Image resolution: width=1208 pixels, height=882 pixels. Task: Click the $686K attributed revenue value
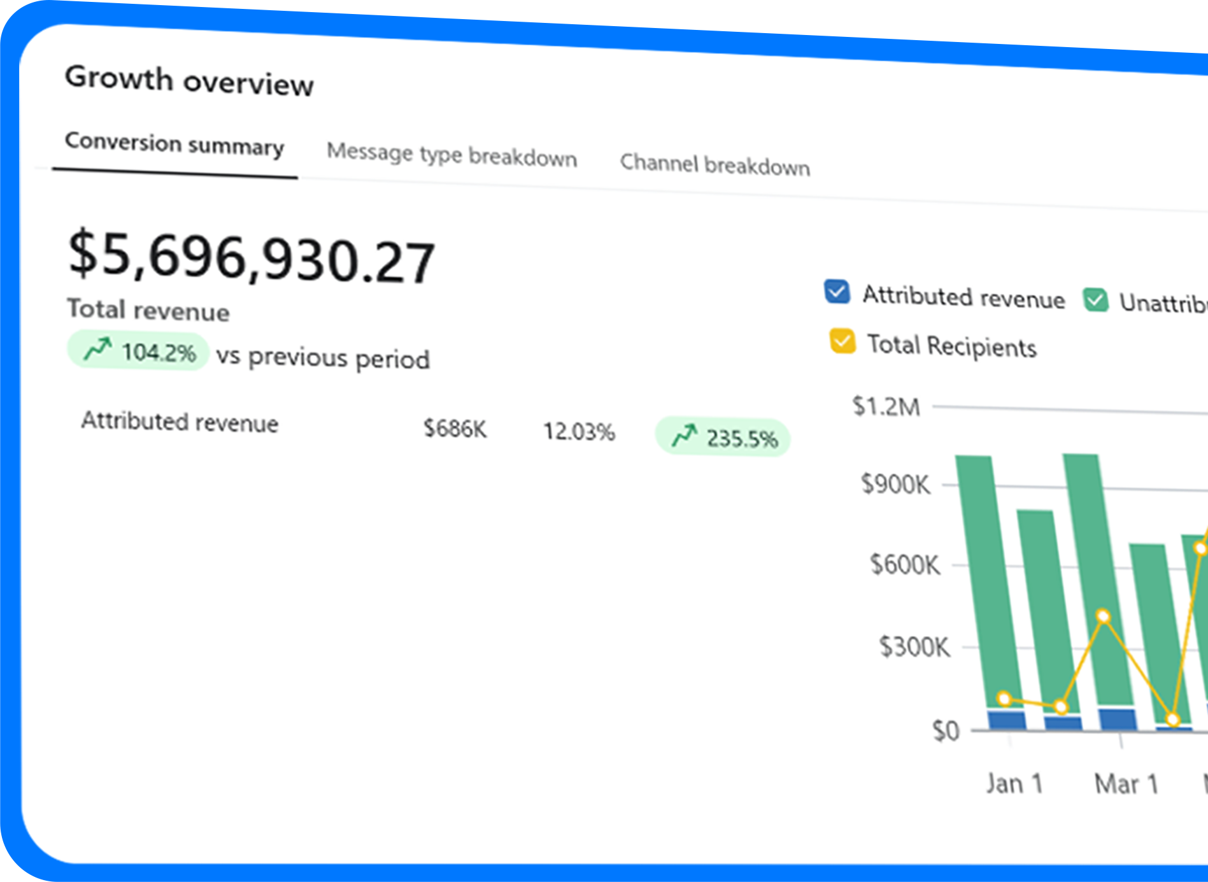(455, 429)
